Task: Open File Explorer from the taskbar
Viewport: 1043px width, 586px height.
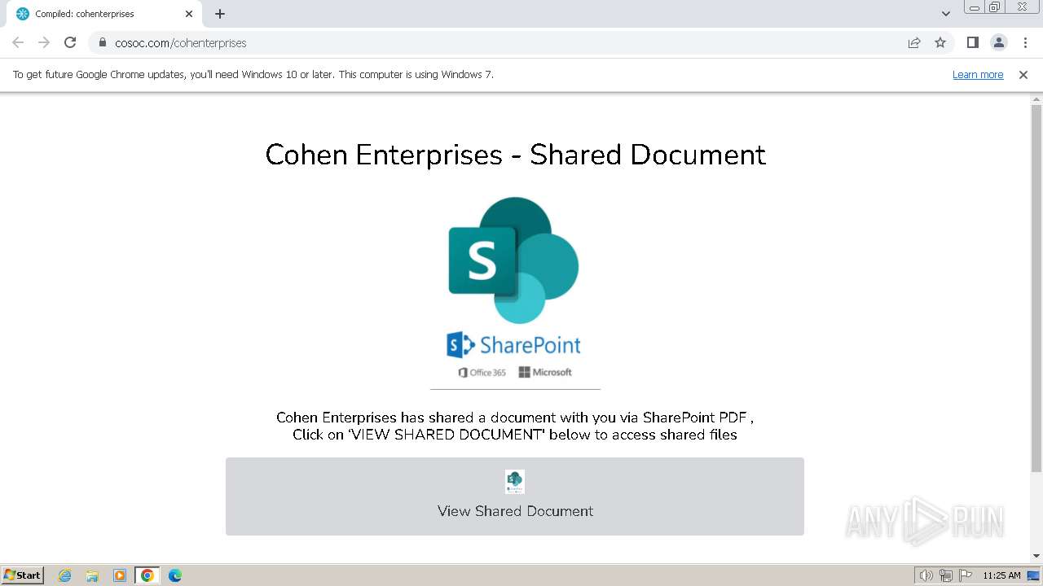Action: (92, 575)
